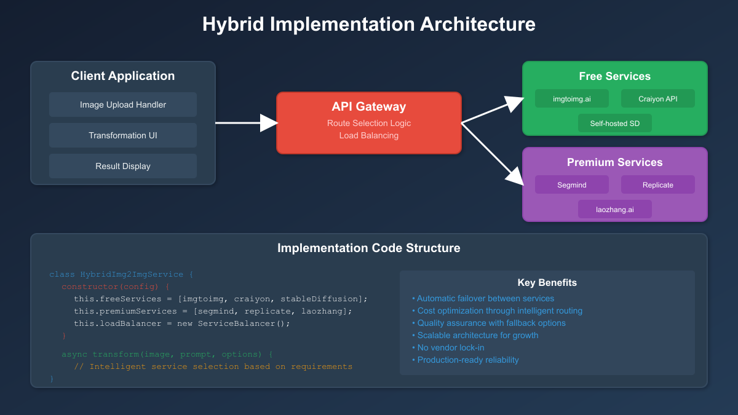This screenshot has width=738, height=415.
Task: Click the Implementation Code Structure heading
Action: [x=369, y=248]
